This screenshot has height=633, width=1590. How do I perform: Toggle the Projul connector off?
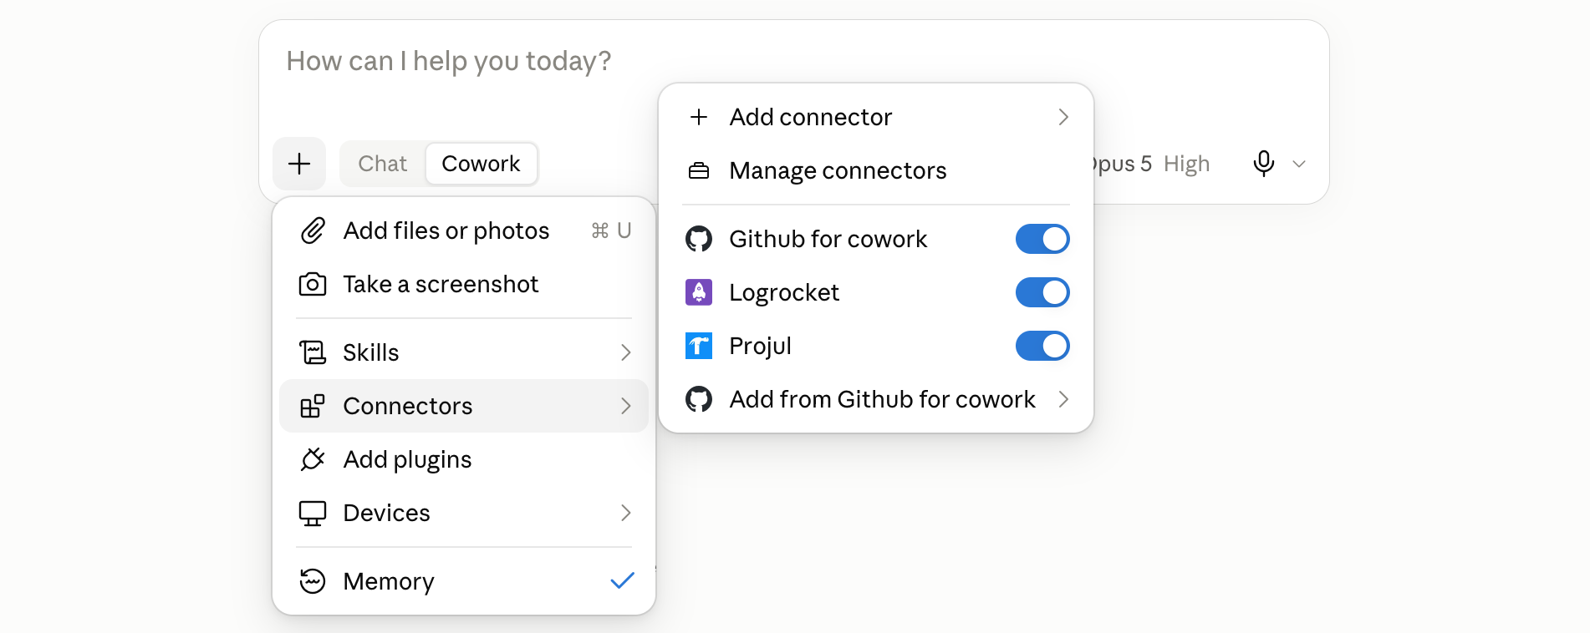(x=1042, y=346)
